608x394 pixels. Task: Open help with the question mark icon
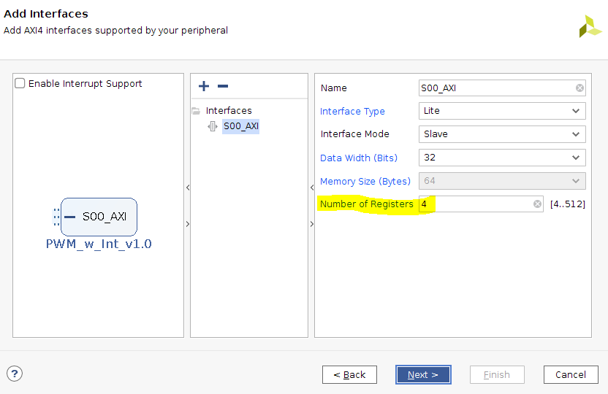[x=15, y=374]
